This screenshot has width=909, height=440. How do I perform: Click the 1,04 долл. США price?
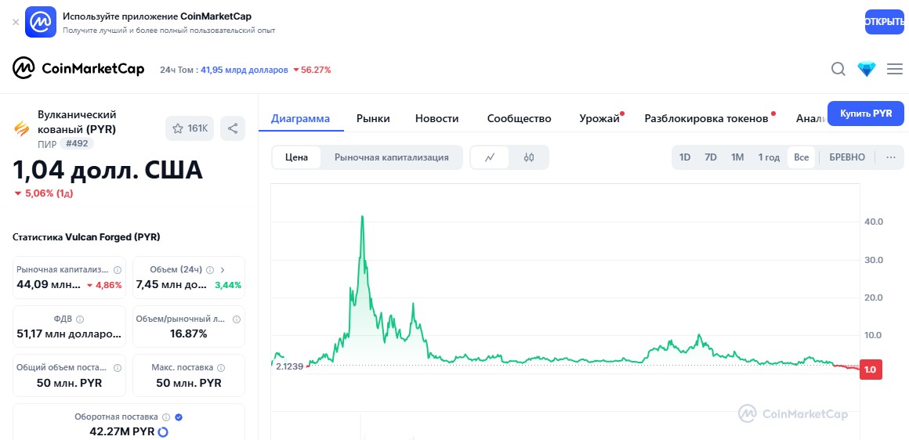point(108,170)
